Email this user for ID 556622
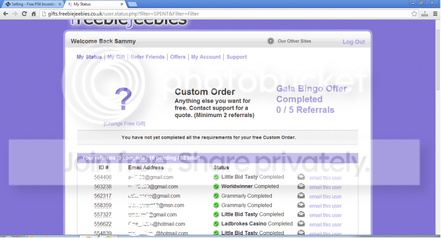 pos(326,225)
